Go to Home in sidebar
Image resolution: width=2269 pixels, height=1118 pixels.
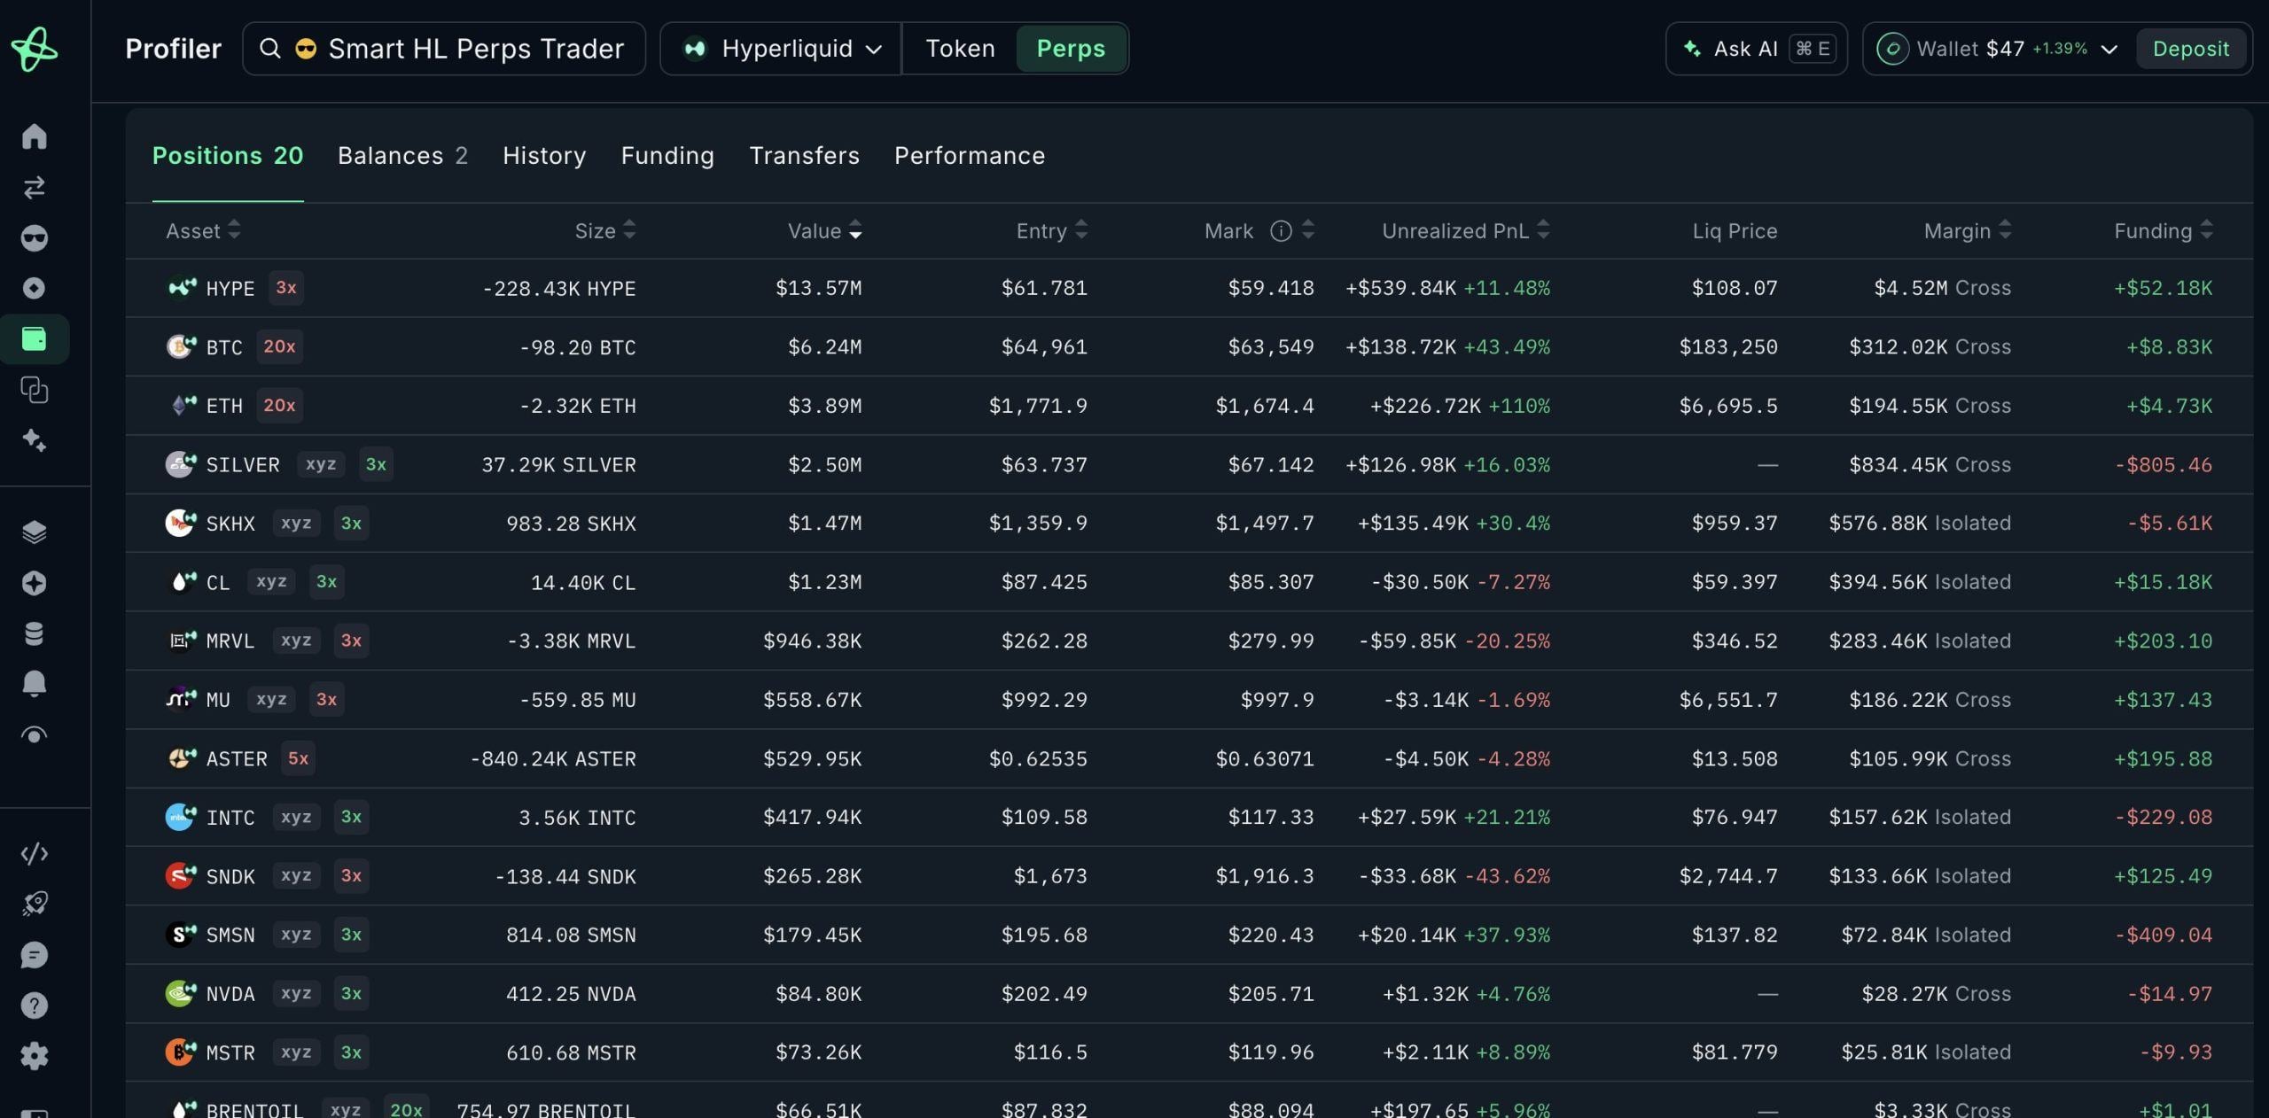click(34, 136)
